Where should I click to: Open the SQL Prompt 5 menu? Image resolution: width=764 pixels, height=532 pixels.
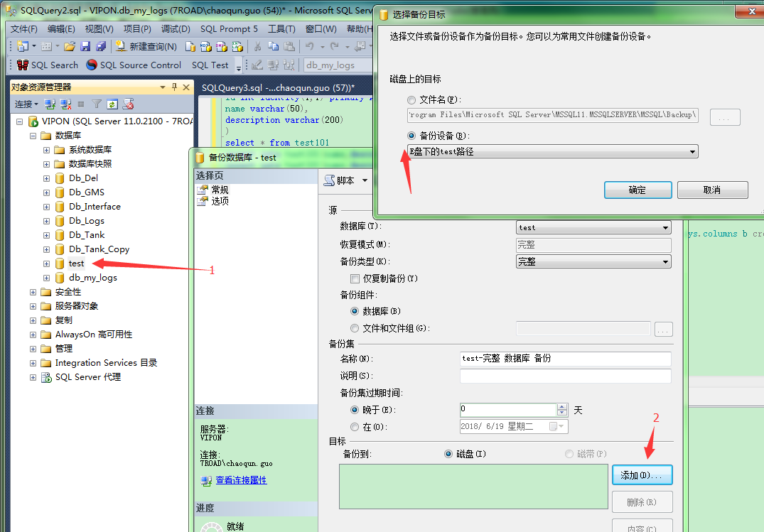point(229,28)
